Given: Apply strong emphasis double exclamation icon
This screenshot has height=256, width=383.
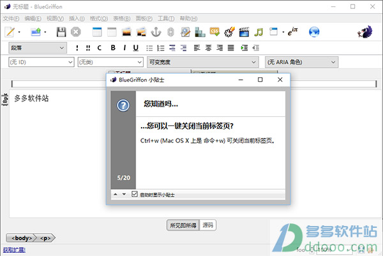Looking at the screenshot, I should pos(88,48).
